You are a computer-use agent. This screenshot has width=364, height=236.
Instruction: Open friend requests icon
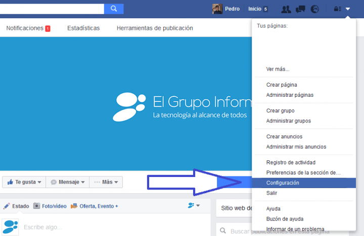pyautogui.click(x=286, y=9)
